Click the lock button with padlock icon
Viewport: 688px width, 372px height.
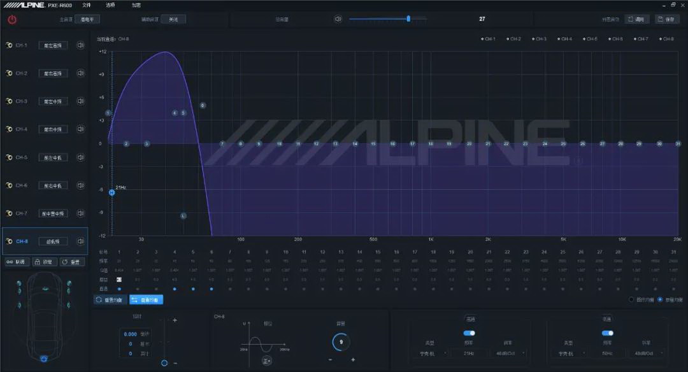[43, 262]
